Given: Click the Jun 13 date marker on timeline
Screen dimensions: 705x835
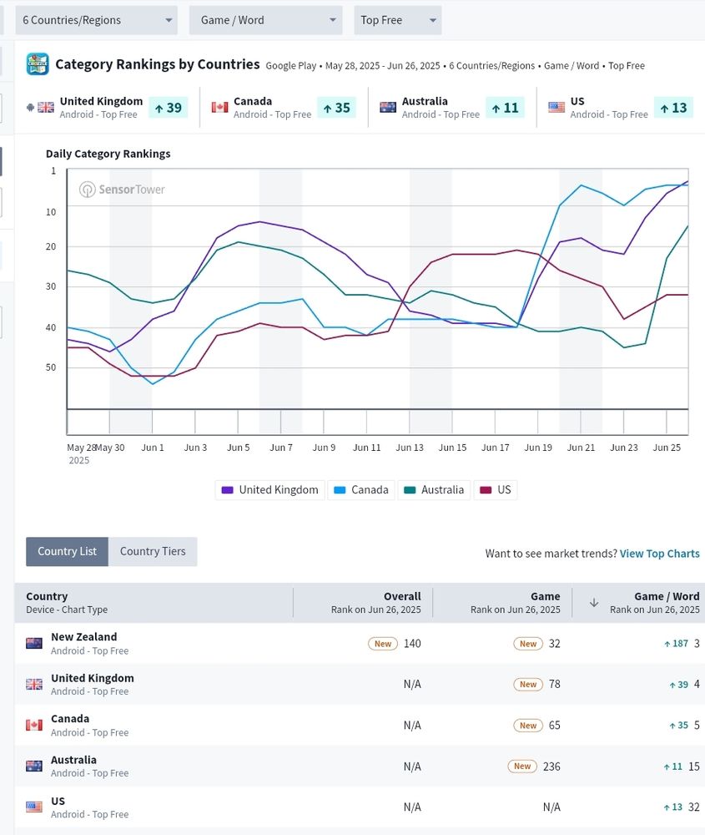Looking at the screenshot, I should (410, 448).
